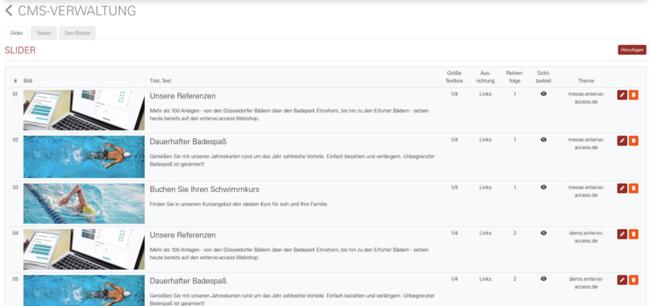650x306 pixels.
Task: Click the 'Sichtbarkeit' column header
Action: coord(543,77)
